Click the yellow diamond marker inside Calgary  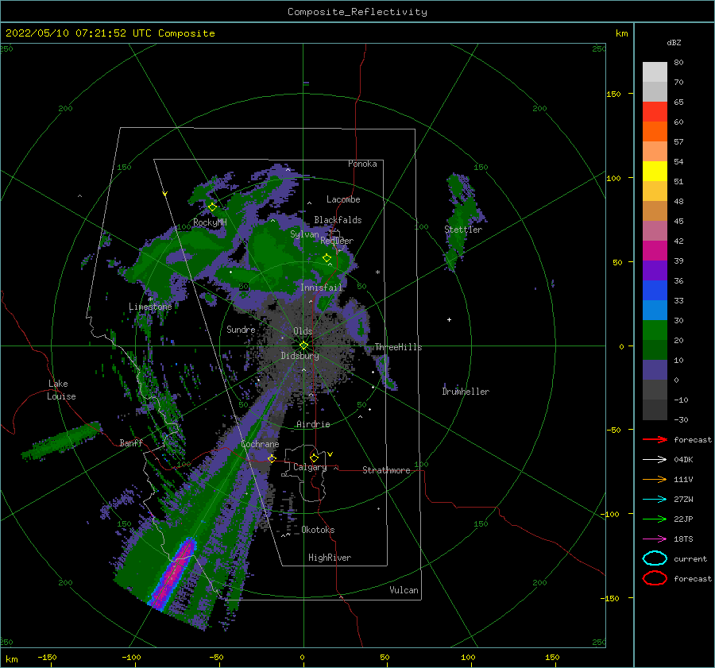click(314, 458)
